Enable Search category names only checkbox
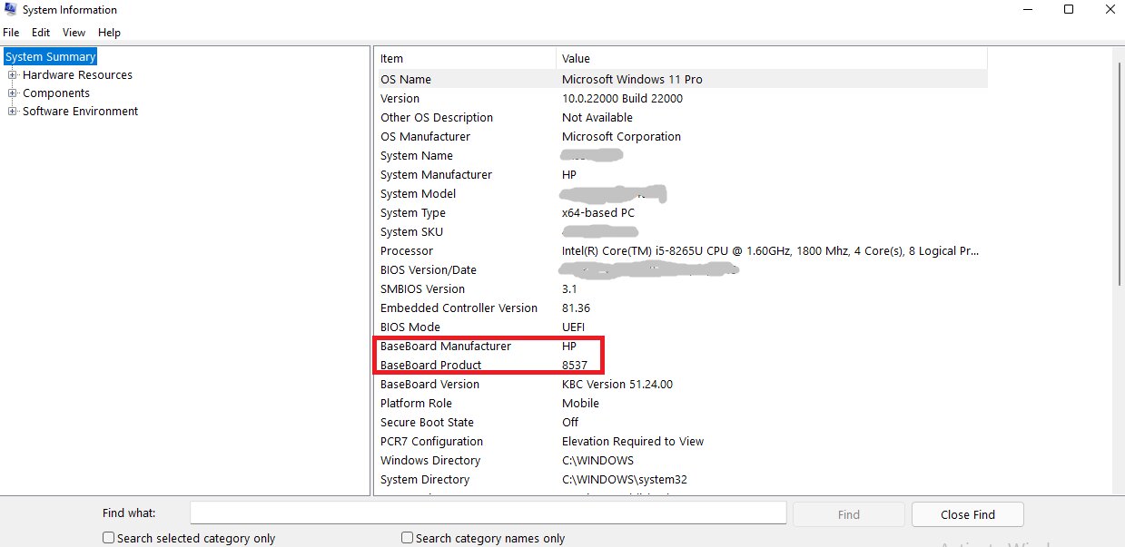 (408, 538)
